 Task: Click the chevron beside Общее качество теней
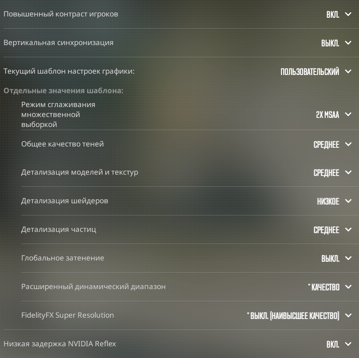(x=348, y=144)
